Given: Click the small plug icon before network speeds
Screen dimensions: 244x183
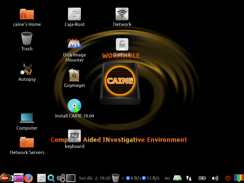Looking at the screenshot, I should click(123, 178).
